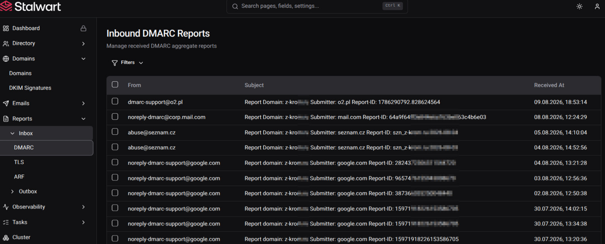Open DKIM Signatures page
Screen dimensions: 605x244
pos(30,88)
